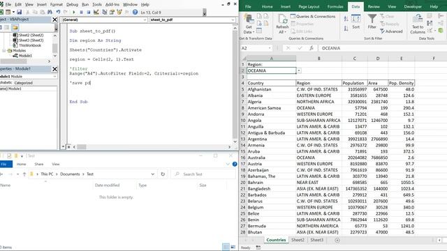The image size is (447, 251).
Task: Open the Insert UserForm dropdown arrow
Action: [13, 13]
